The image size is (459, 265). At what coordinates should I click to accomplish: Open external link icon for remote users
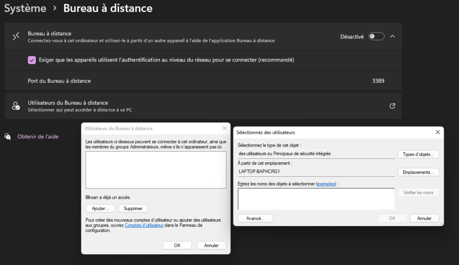click(392, 106)
